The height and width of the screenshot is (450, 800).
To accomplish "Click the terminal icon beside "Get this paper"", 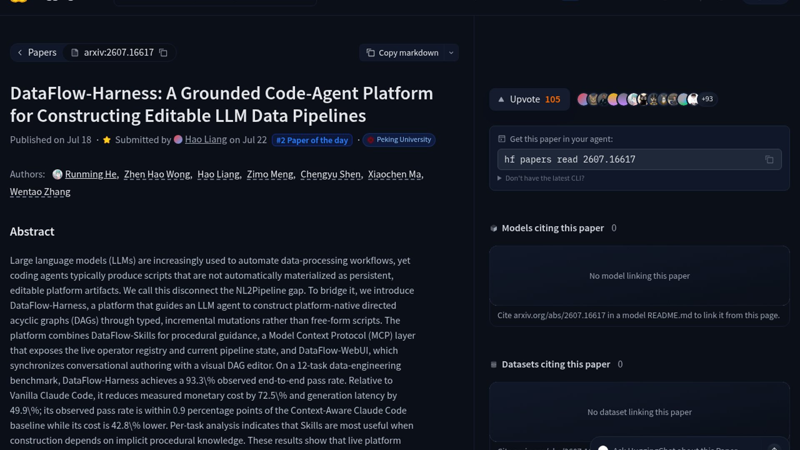I will tap(502, 139).
